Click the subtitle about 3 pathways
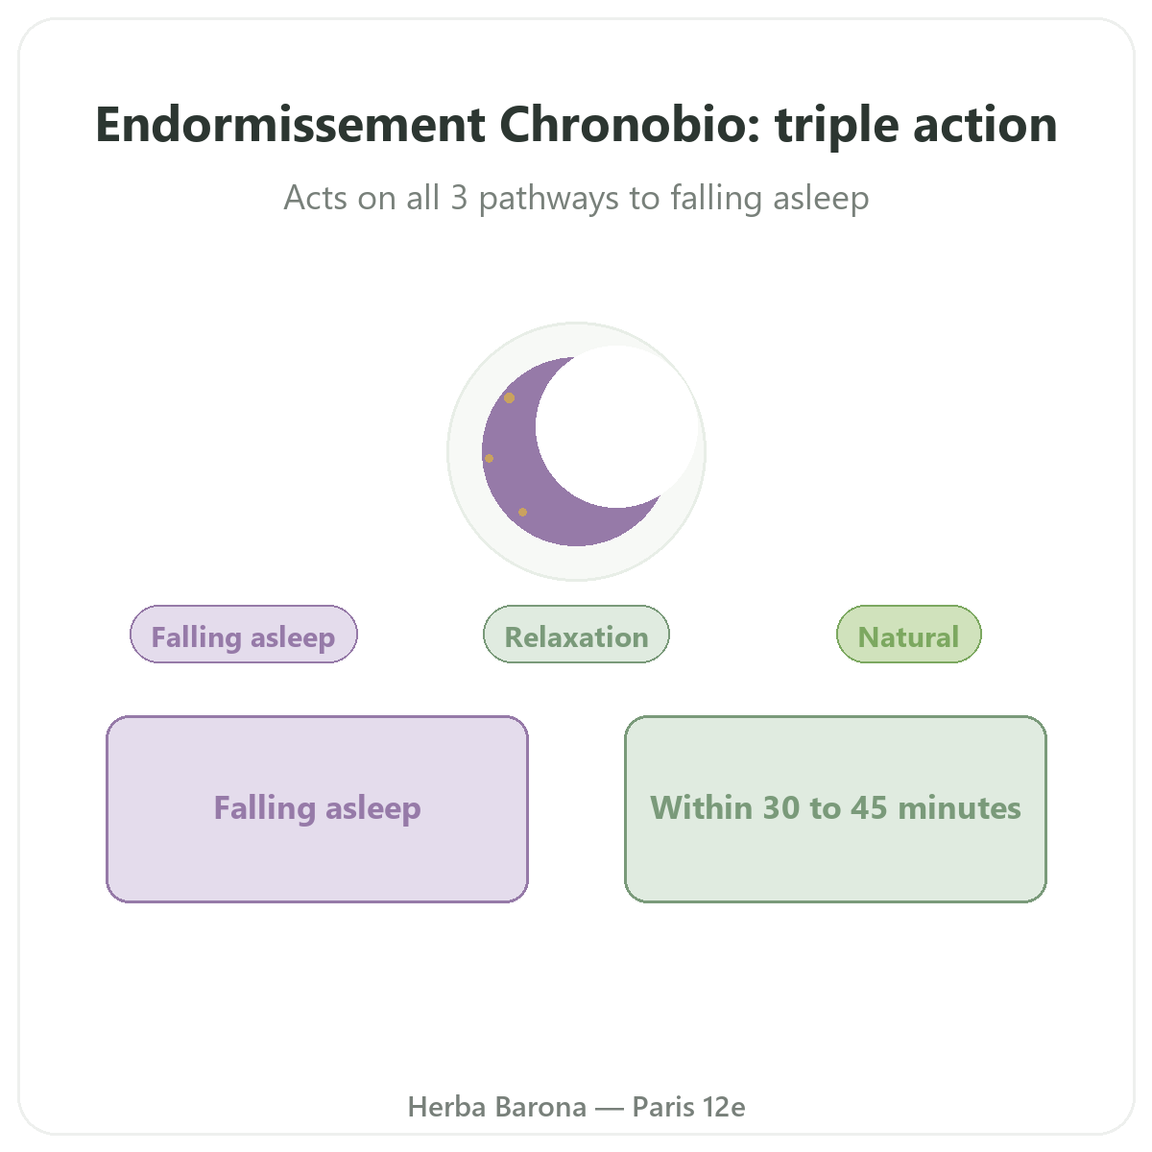Image resolution: width=1152 pixels, height=1152 pixels. (576, 198)
